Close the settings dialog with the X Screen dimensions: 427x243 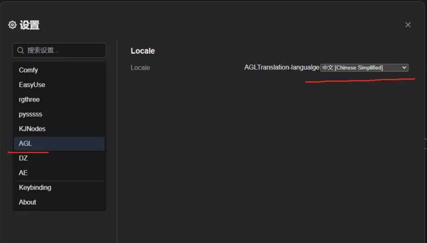pyautogui.click(x=408, y=24)
